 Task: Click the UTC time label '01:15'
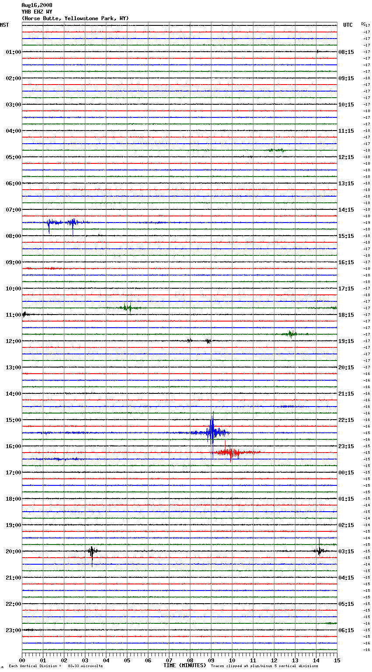click(346, 499)
